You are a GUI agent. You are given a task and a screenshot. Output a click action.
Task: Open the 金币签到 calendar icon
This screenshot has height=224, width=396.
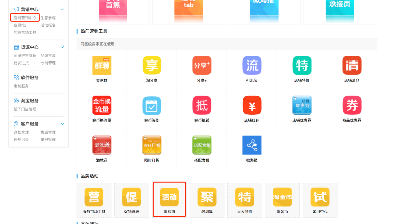pos(152,105)
